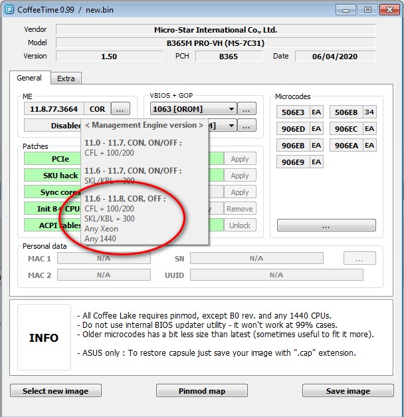Select microcode 906EC
This screenshot has width=404, height=417.
point(346,129)
